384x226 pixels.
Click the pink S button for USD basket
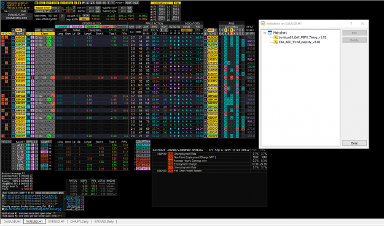click(x=32, y=168)
